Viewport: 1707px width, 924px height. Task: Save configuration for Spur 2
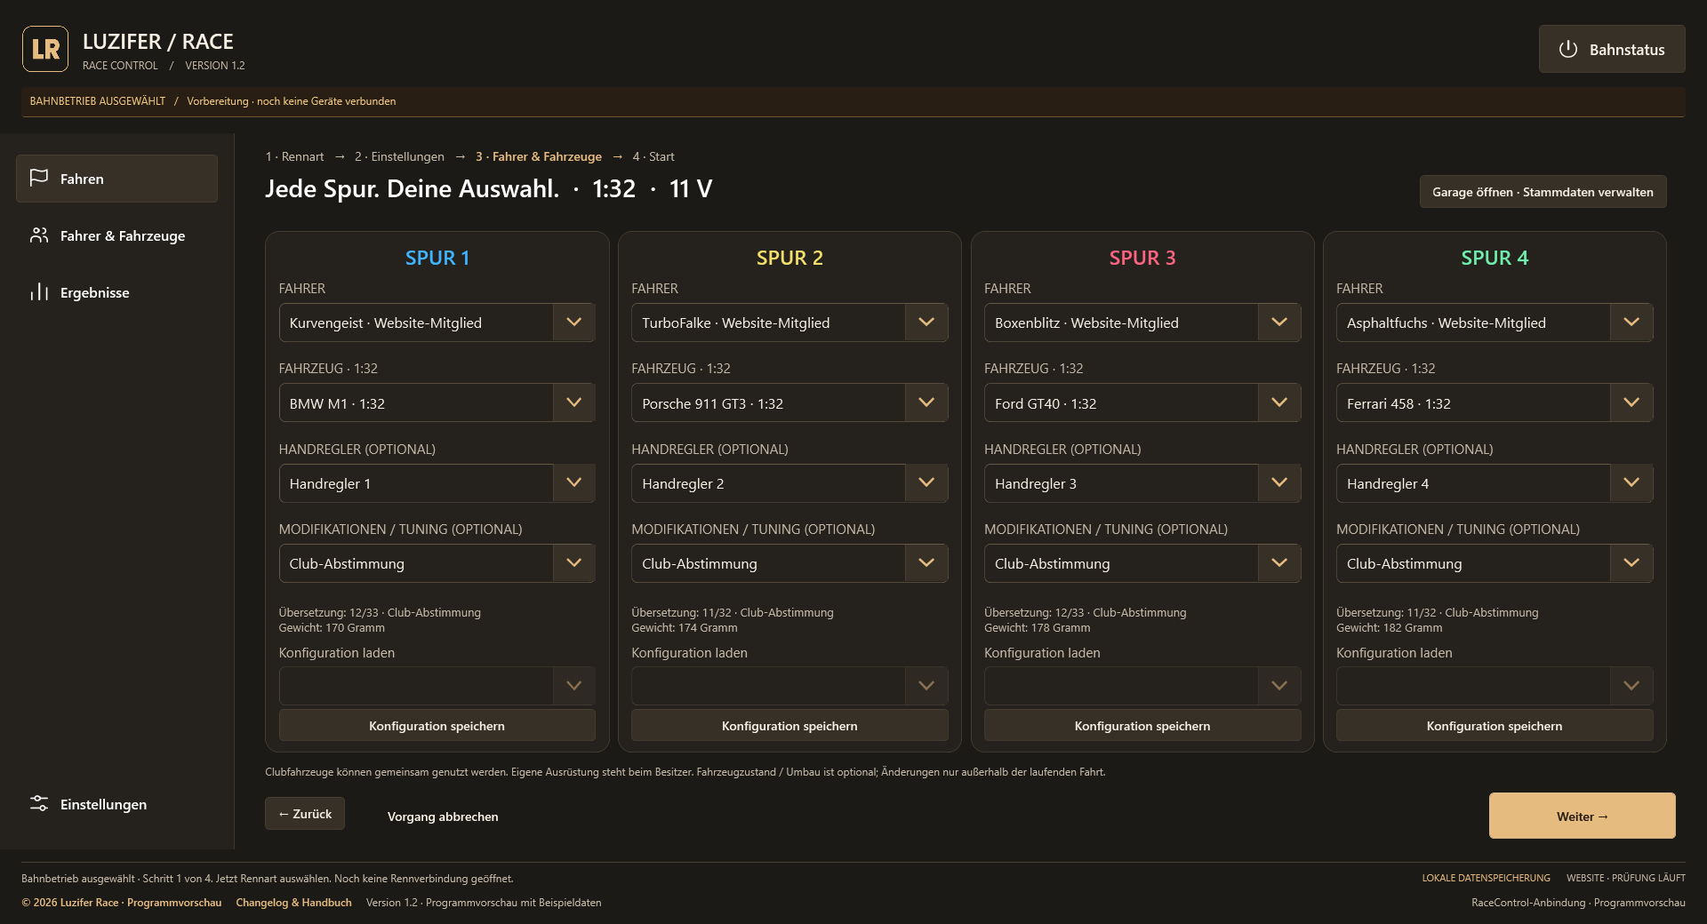click(x=789, y=726)
